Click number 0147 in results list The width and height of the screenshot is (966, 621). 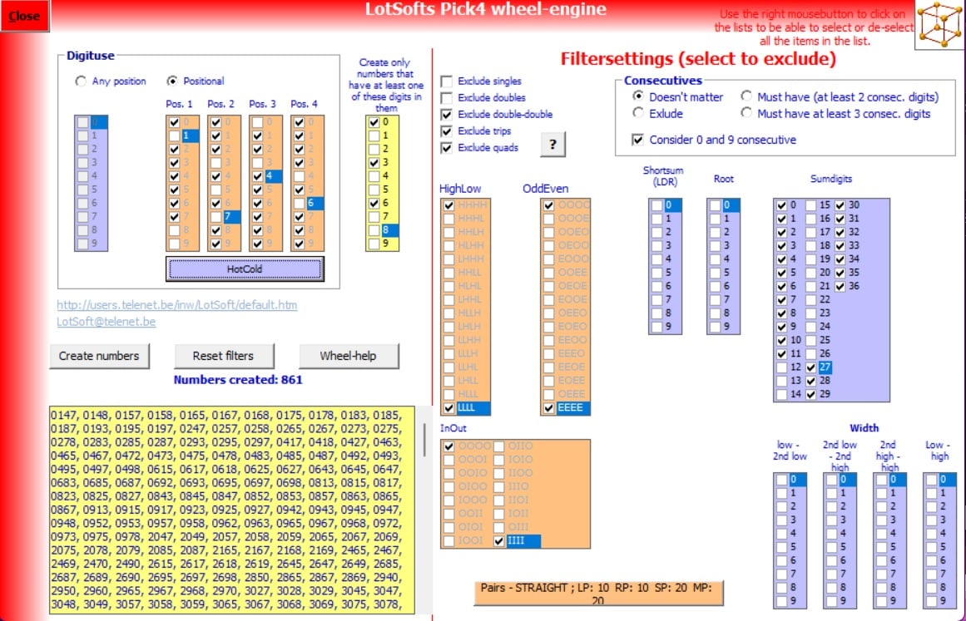tap(64, 416)
